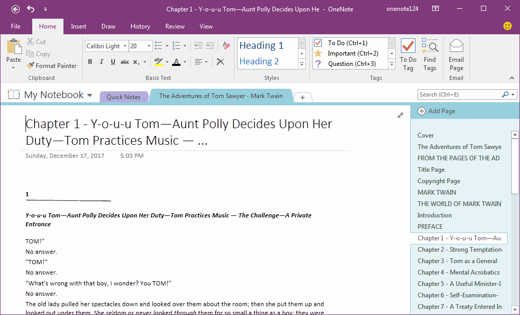The width and height of the screenshot is (520, 315).
Task: Open numbering library dropdown arrow
Action: tap(185, 46)
